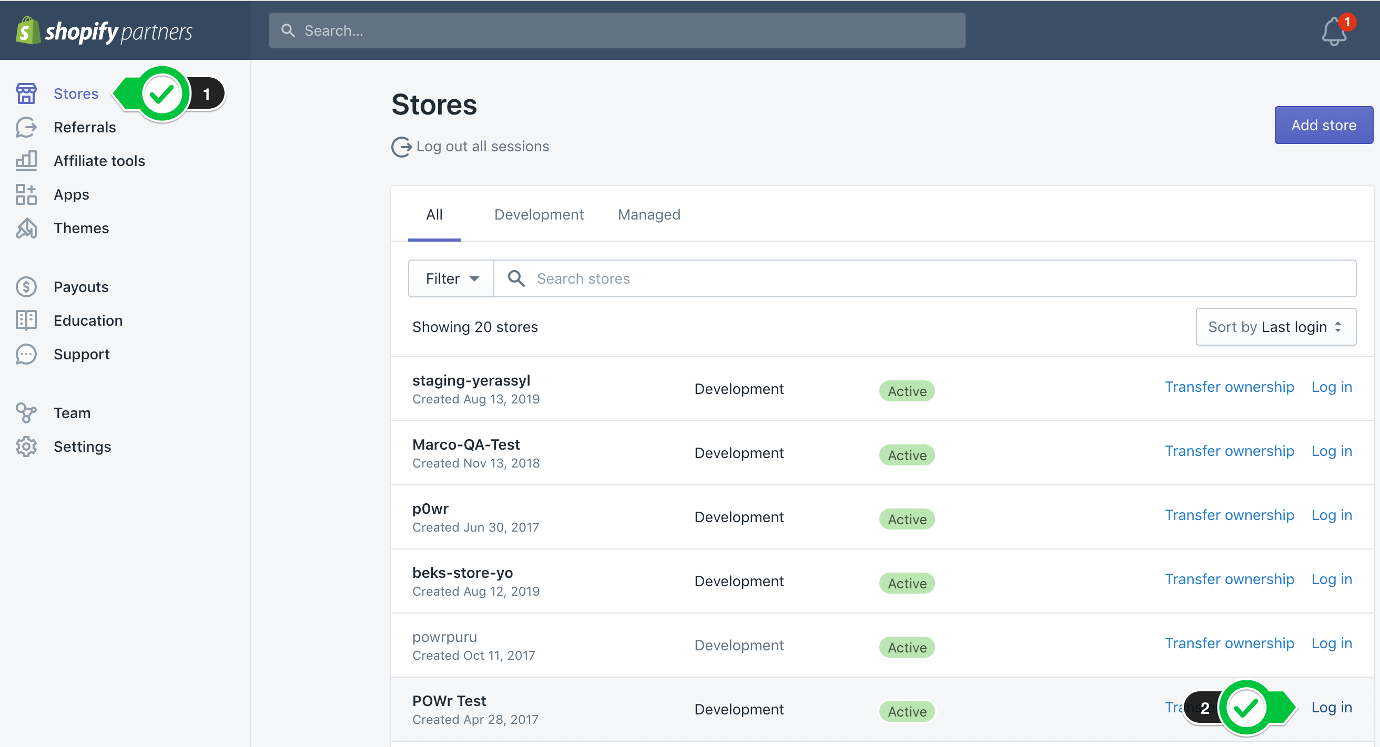This screenshot has height=747, width=1380.
Task: Click the Active badge for p0wr store
Action: pos(907,518)
